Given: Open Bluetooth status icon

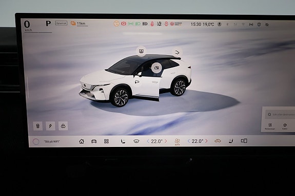Looking at the screenshot, I should tap(227, 25).
